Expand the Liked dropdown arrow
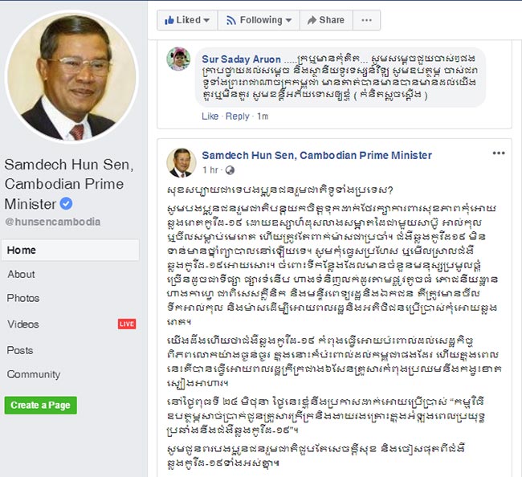522x477 pixels. pos(206,20)
